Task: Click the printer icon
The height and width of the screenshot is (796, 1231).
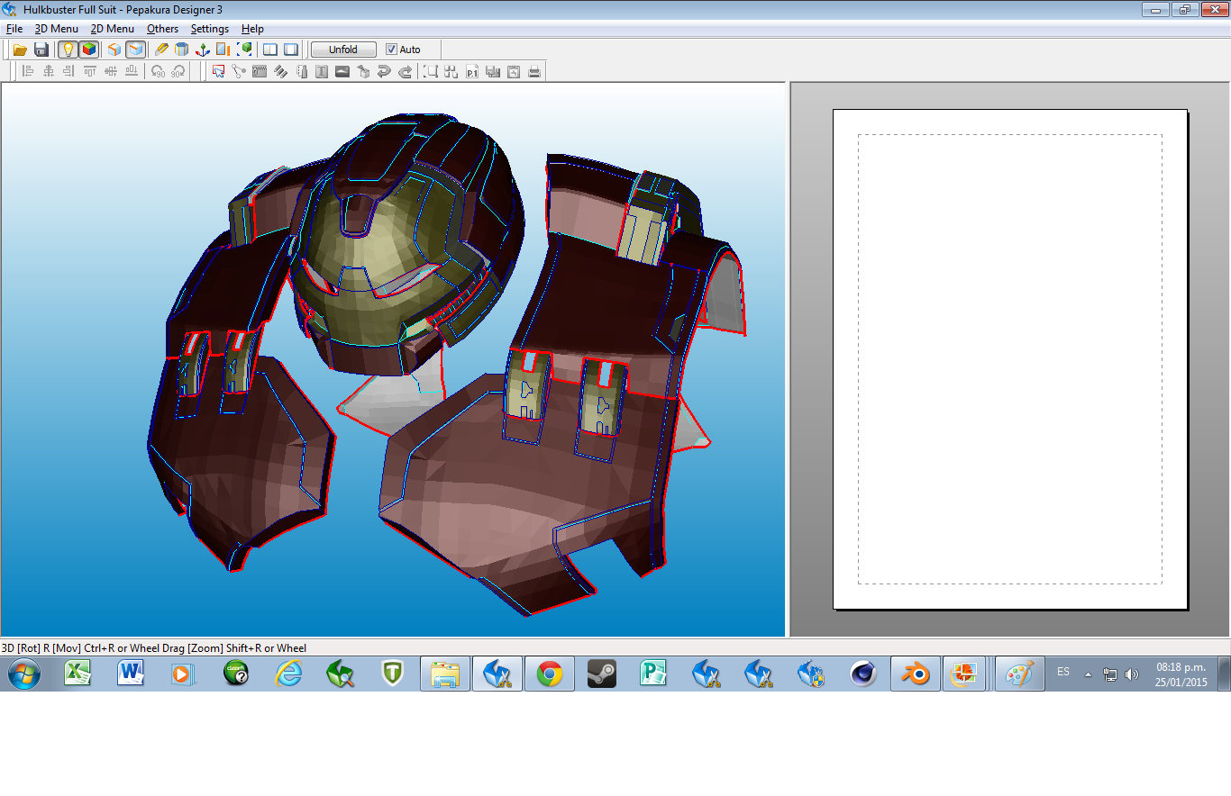Action: (x=534, y=71)
